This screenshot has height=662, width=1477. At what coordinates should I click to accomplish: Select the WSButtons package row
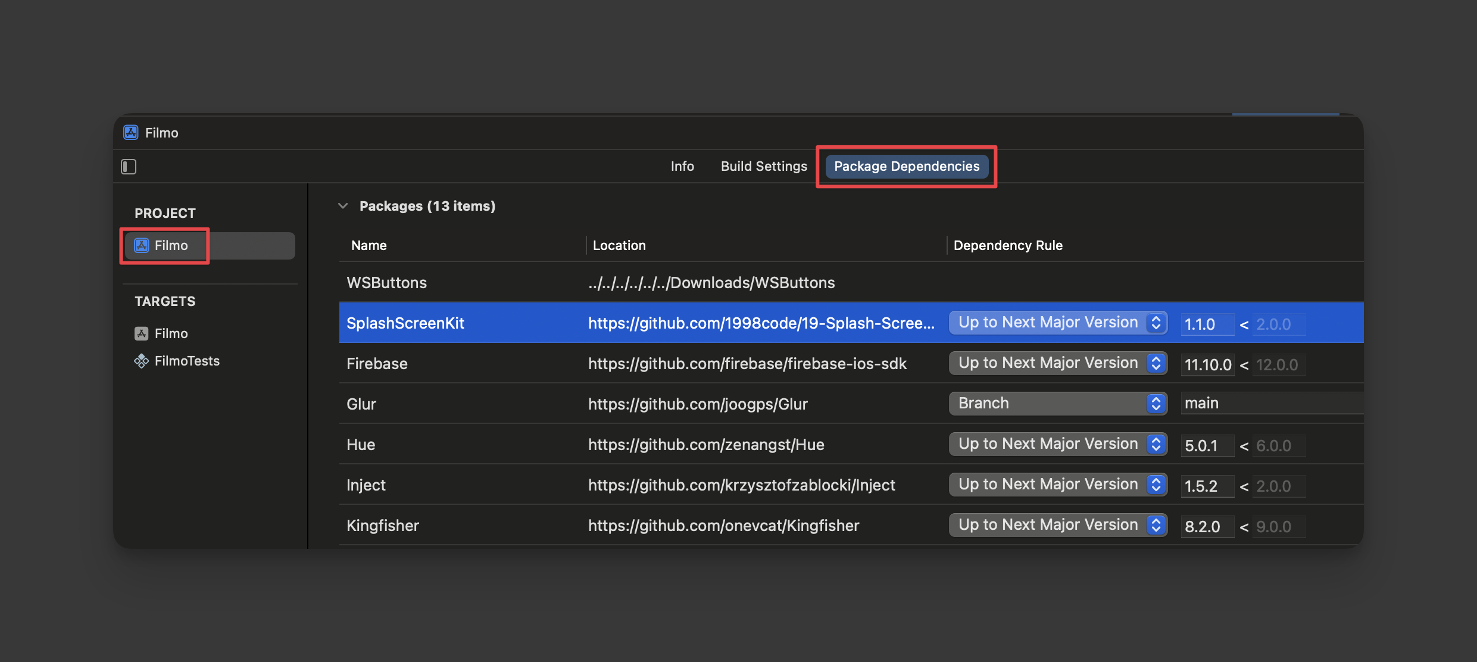(386, 283)
